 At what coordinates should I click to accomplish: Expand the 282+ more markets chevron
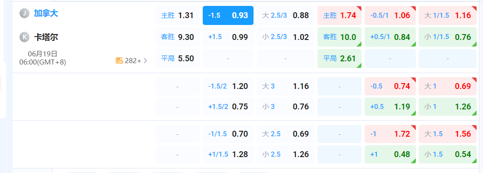coord(146,61)
